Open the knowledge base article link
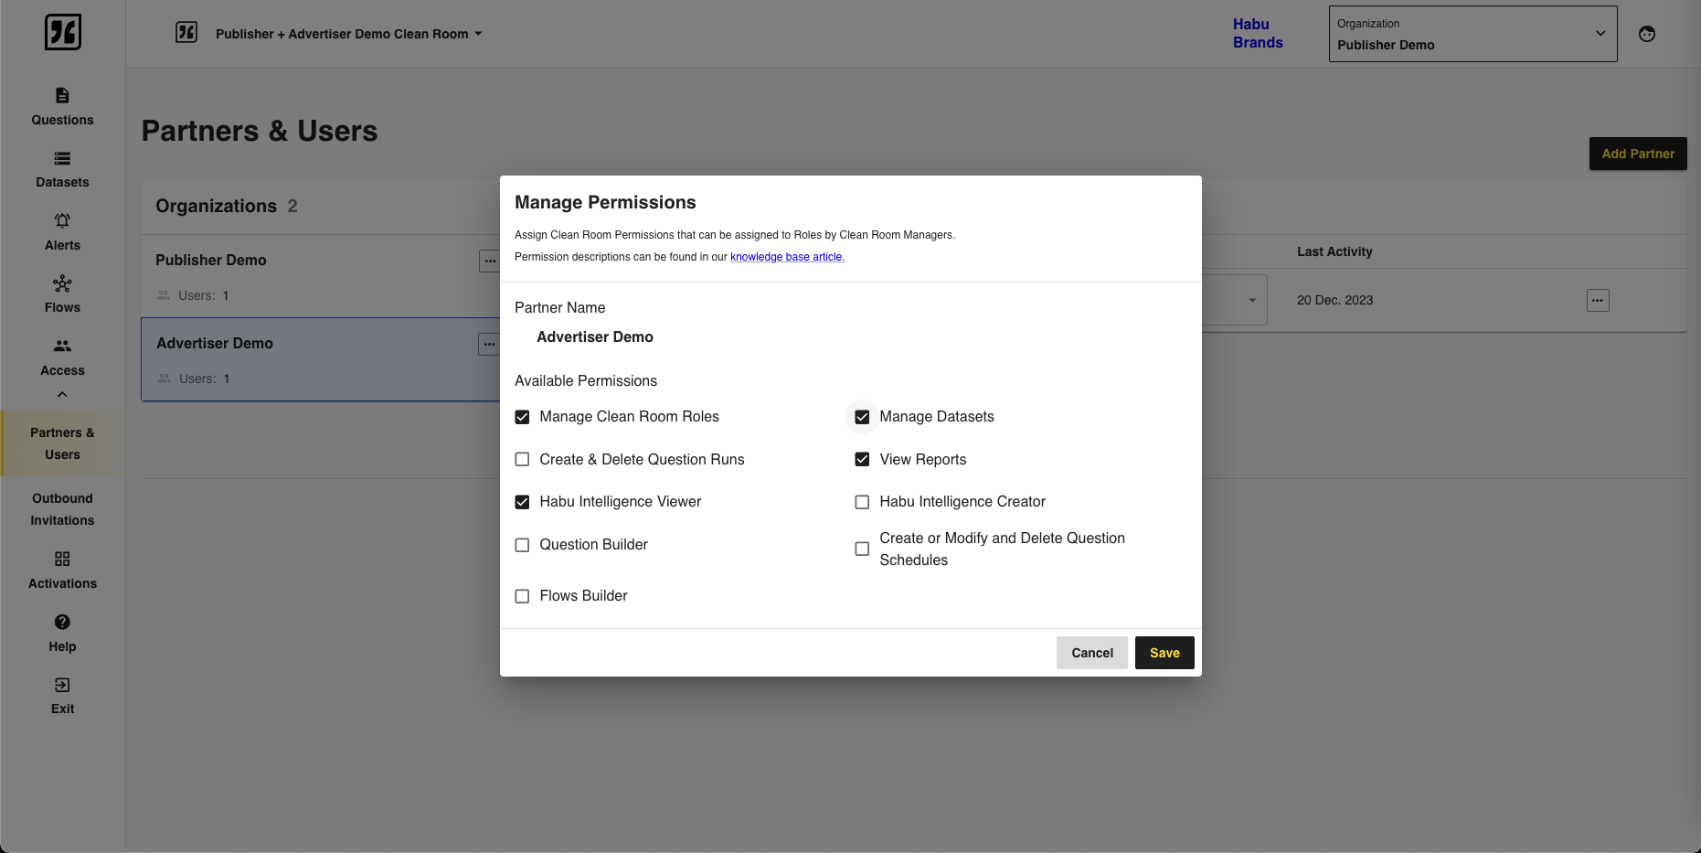This screenshot has height=853, width=1701. pos(787,257)
